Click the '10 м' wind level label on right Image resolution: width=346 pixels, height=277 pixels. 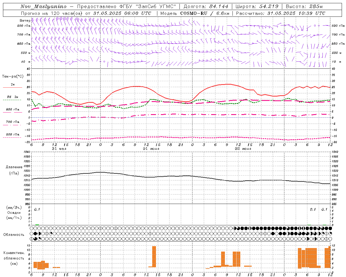point(336,62)
